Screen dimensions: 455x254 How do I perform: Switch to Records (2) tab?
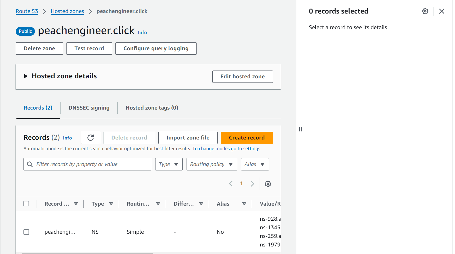[38, 108]
